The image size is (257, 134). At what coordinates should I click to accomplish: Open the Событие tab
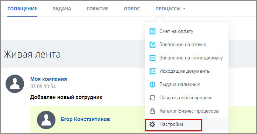coord(98,8)
